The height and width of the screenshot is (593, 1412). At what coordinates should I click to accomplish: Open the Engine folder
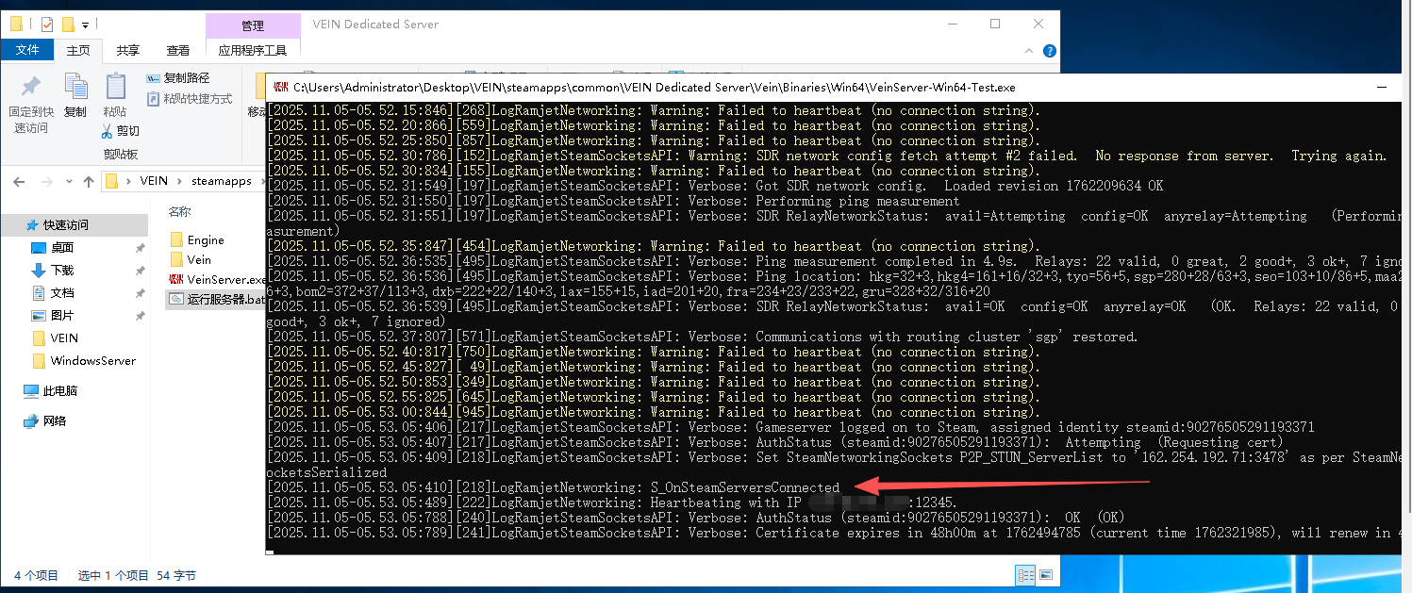coord(205,240)
